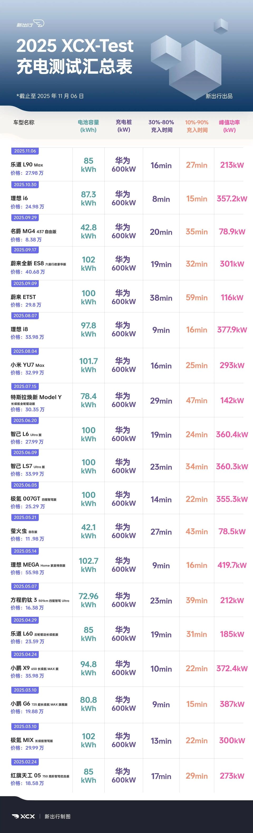253x833 pixels.
Task: Select the 理想 i6 model name
Action: [x=19, y=198]
